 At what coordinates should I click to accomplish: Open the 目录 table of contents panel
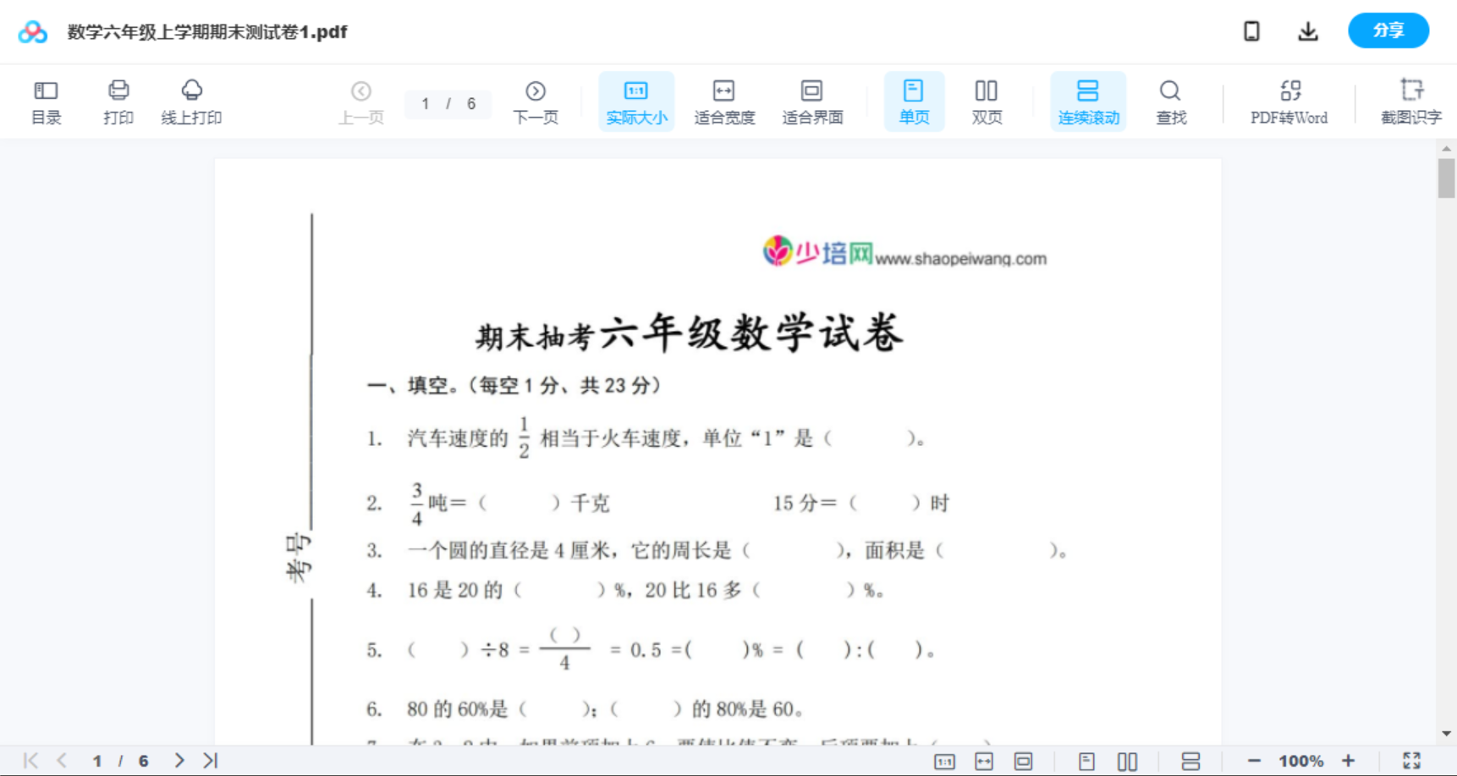tap(46, 102)
